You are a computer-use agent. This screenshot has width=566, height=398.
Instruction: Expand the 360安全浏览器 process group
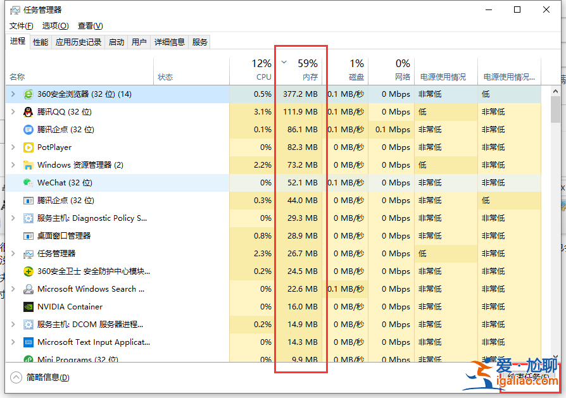click(x=14, y=94)
